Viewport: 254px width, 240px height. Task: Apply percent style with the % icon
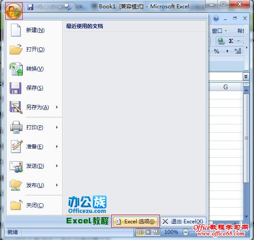[x=217, y=51]
